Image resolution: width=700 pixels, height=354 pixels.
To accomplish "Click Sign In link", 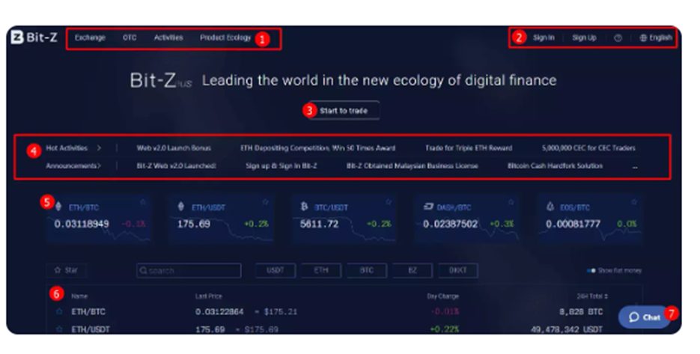I will click(544, 38).
